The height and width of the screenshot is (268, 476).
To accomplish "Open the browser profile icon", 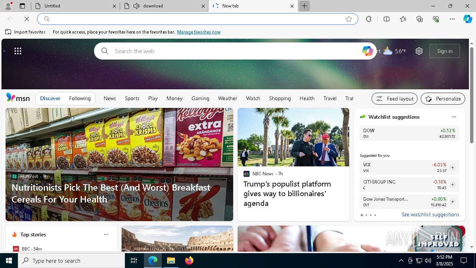I will click(8, 6).
